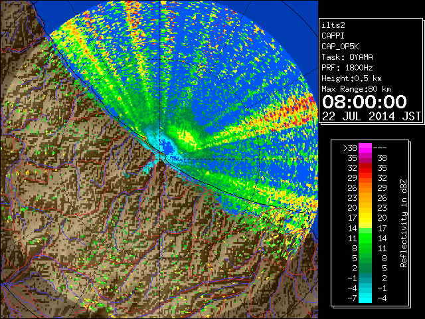Image resolution: width=425 pixels, height=319 pixels.
Task: Click the 'CAPPI' product label
Action: [x=333, y=36]
